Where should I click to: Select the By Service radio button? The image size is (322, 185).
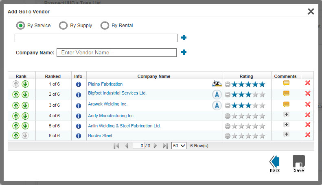tap(20, 26)
